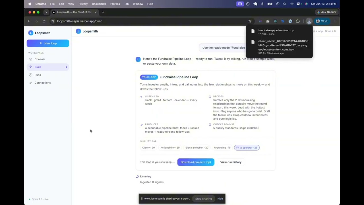Click the YOUR LOOP badge
This screenshot has width=364, height=205.
(x=149, y=77)
